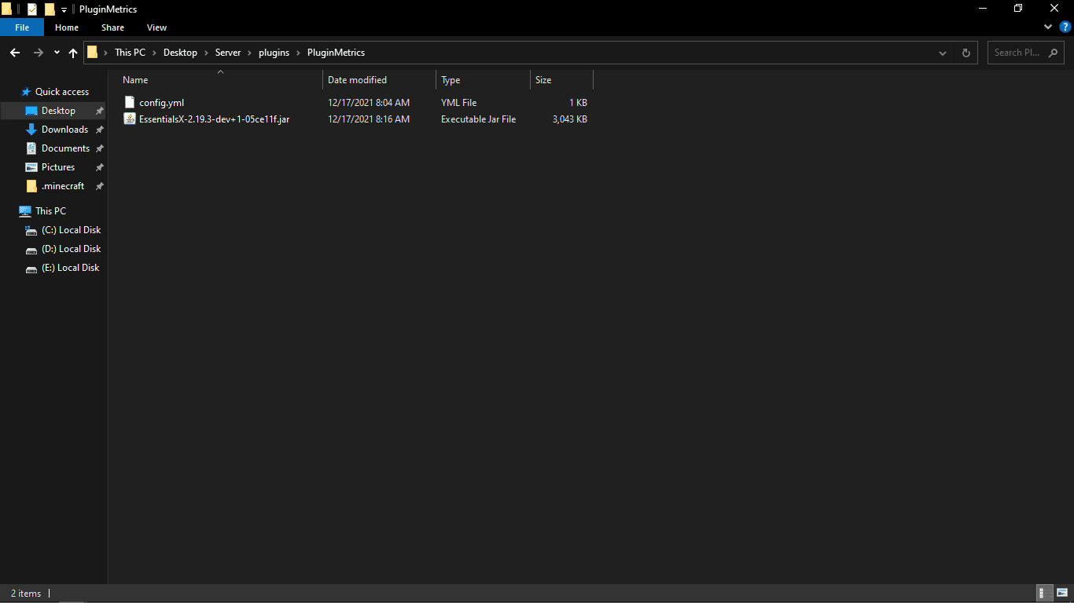1074x603 pixels.
Task: Open the Home ribbon tab
Action: pos(67,27)
